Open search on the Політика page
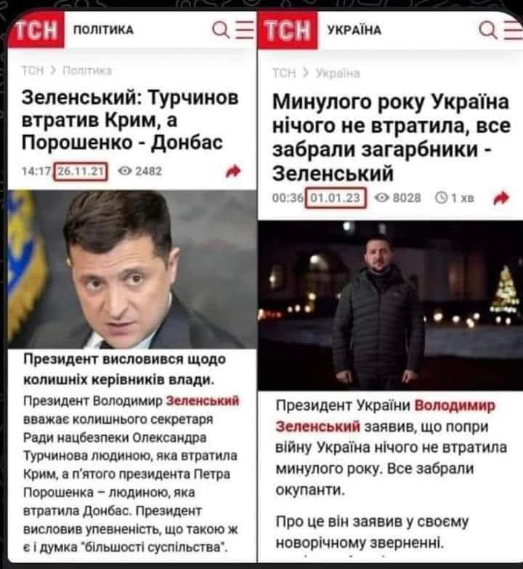The height and width of the screenshot is (569, 523). click(220, 30)
